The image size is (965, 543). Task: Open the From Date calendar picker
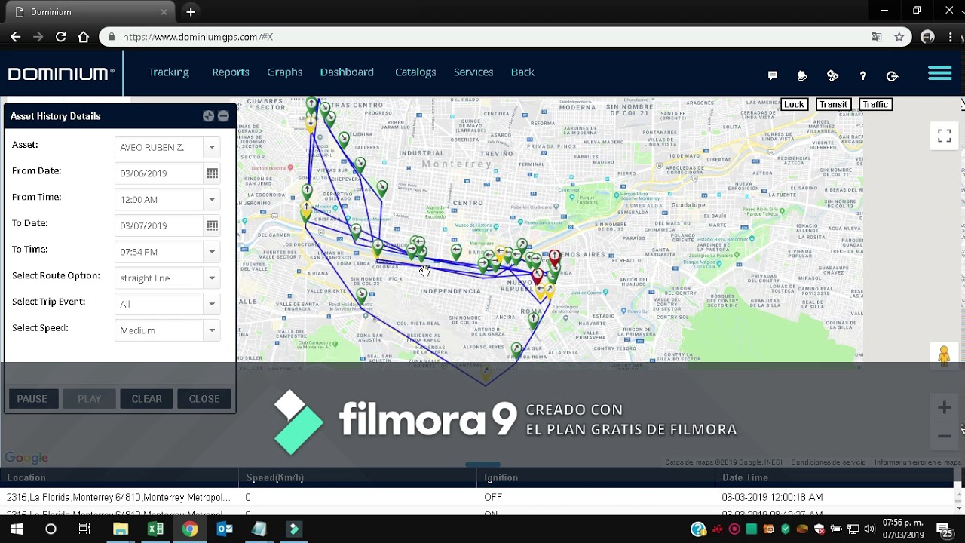(212, 173)
